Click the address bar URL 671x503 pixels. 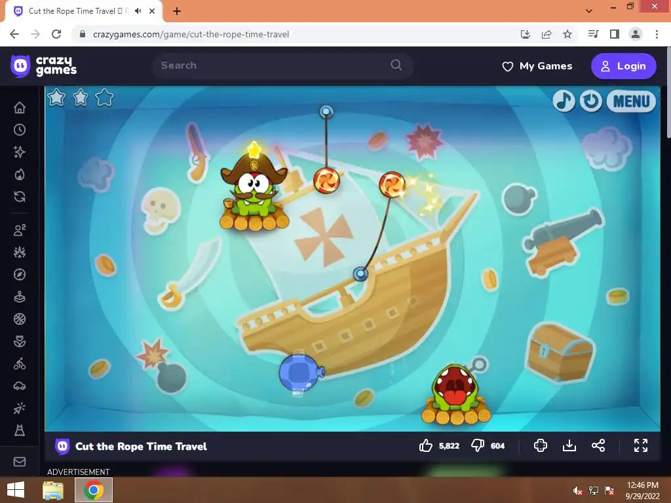click(191, 34)
